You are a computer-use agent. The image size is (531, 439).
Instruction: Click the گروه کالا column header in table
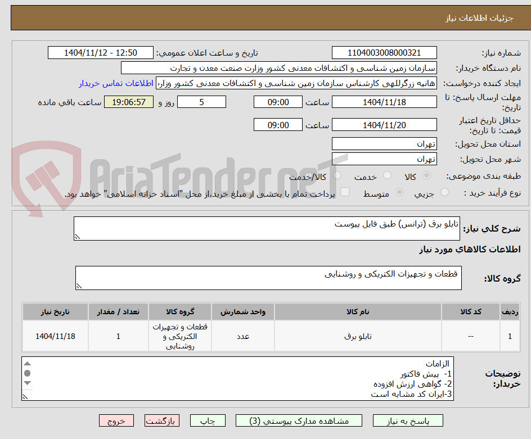pos(180,312)
